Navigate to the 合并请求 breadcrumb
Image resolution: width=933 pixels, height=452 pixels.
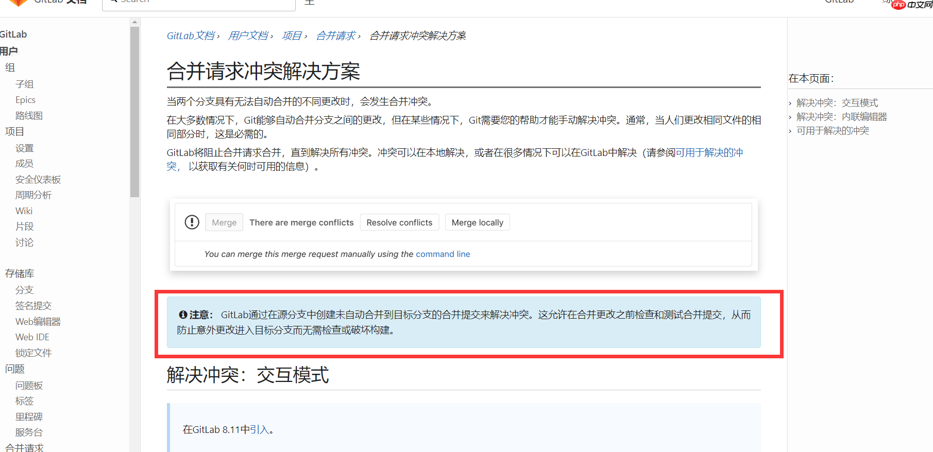coord(335,36)
